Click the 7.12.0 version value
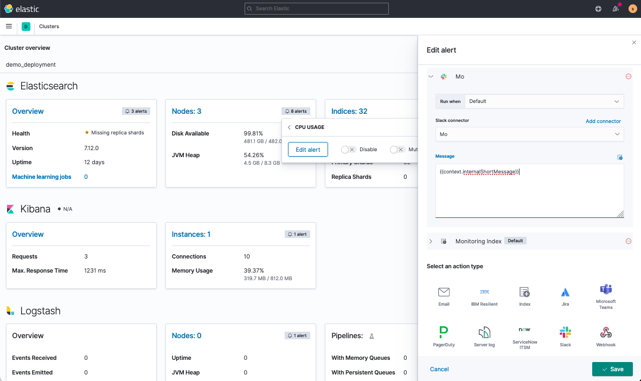Viewport: 641px width, 381px height. 91,148
